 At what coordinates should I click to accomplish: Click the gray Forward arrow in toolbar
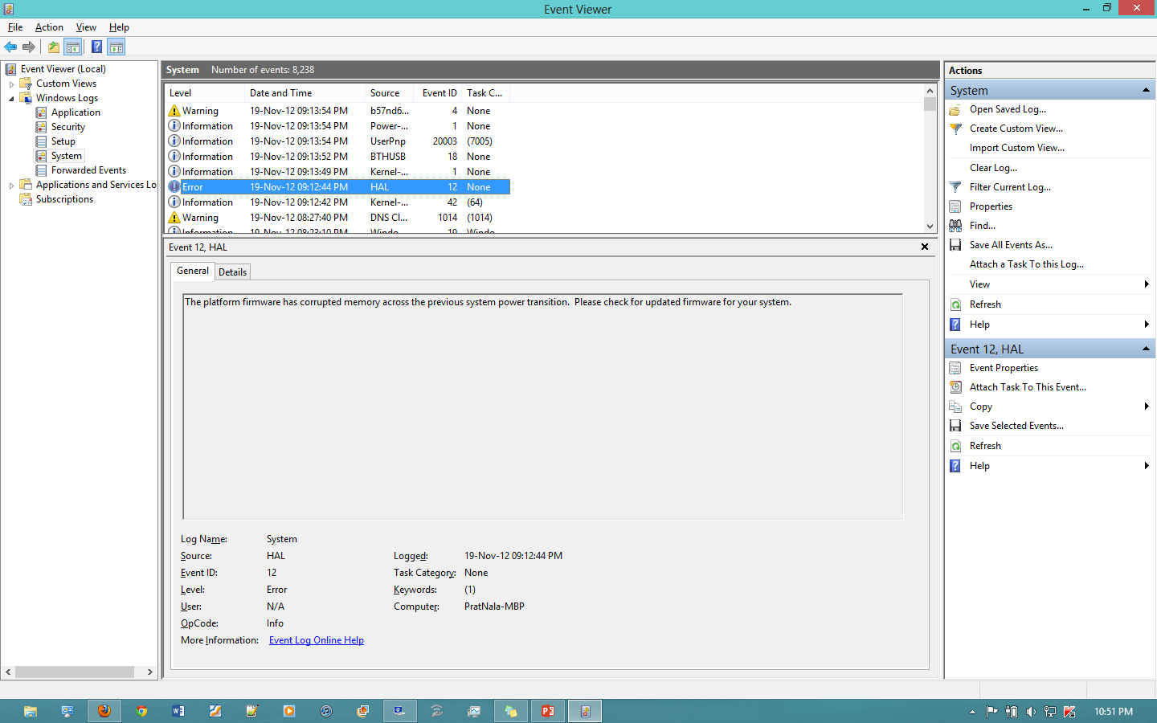point(29,47)
